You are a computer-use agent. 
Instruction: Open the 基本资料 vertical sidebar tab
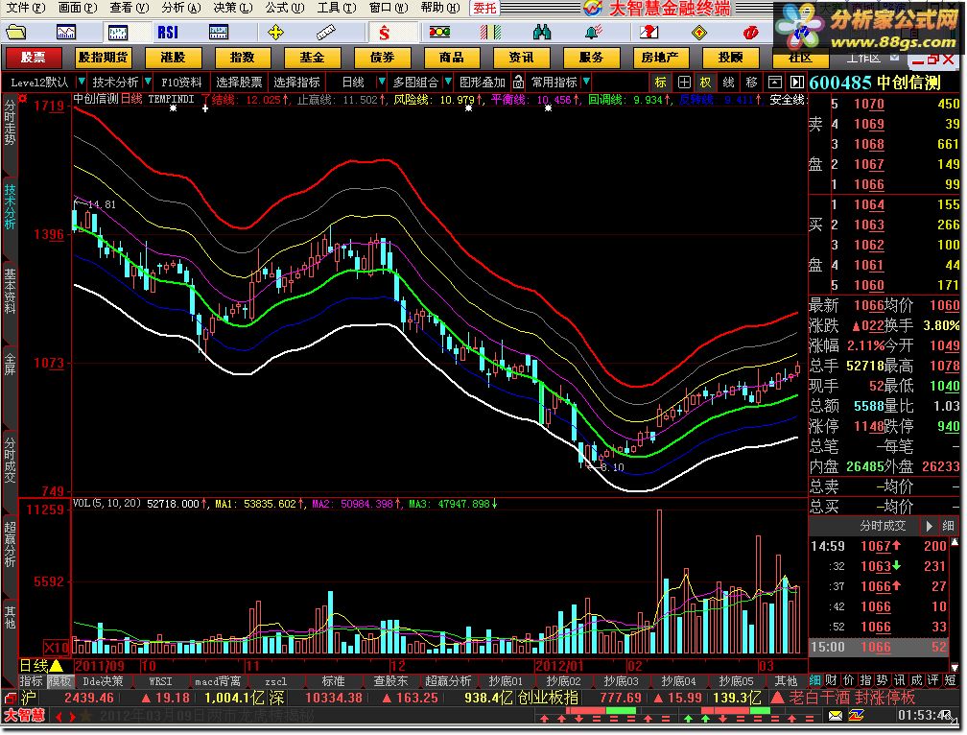point(10,291)
